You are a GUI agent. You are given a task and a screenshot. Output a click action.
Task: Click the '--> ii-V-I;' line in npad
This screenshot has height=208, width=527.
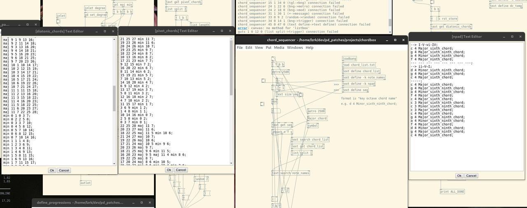(x=421, y=66)
